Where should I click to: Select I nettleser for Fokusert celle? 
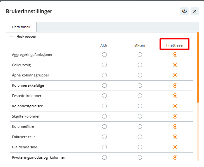(175, 137)
